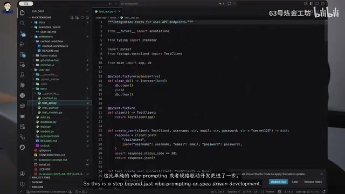
Task: Click the Copilot status bar icon
Action: click(279, 192)
